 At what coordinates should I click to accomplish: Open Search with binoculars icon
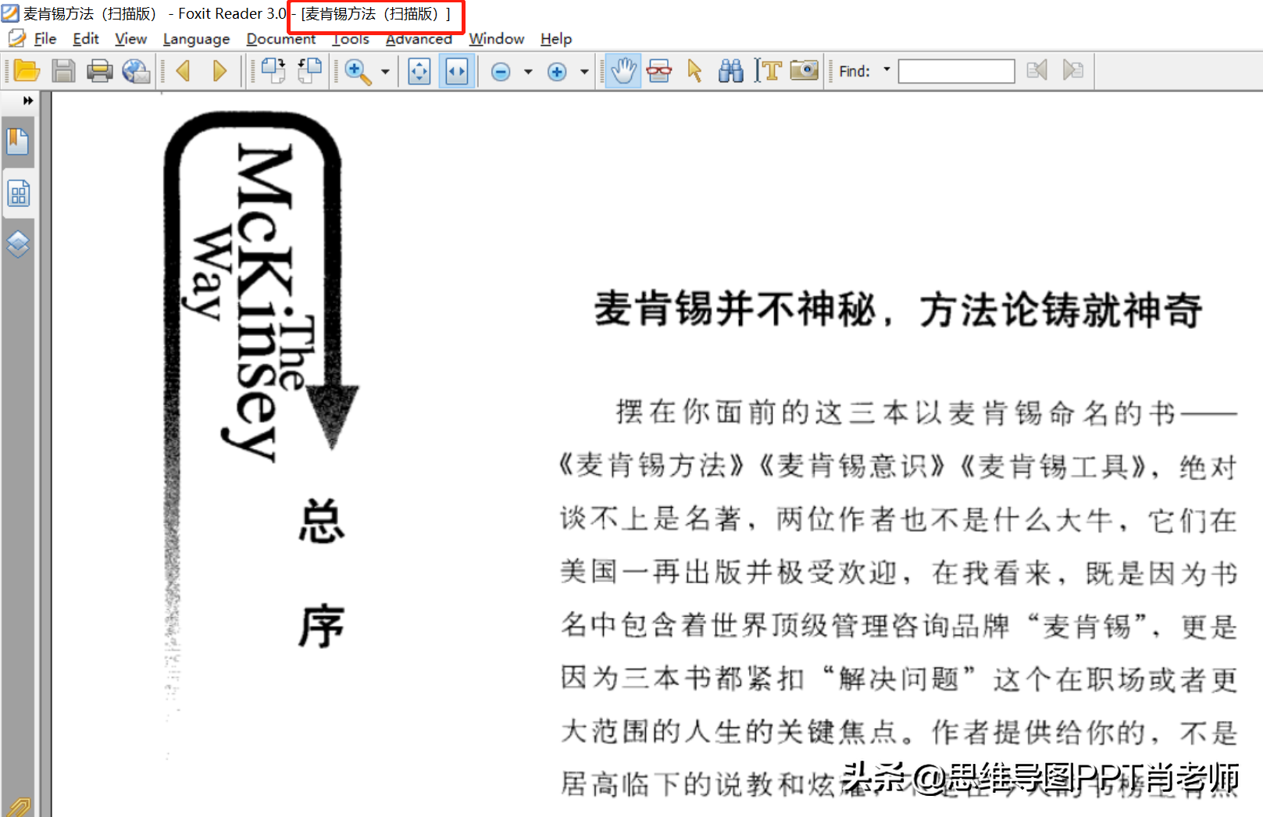[x=731, y=71]
